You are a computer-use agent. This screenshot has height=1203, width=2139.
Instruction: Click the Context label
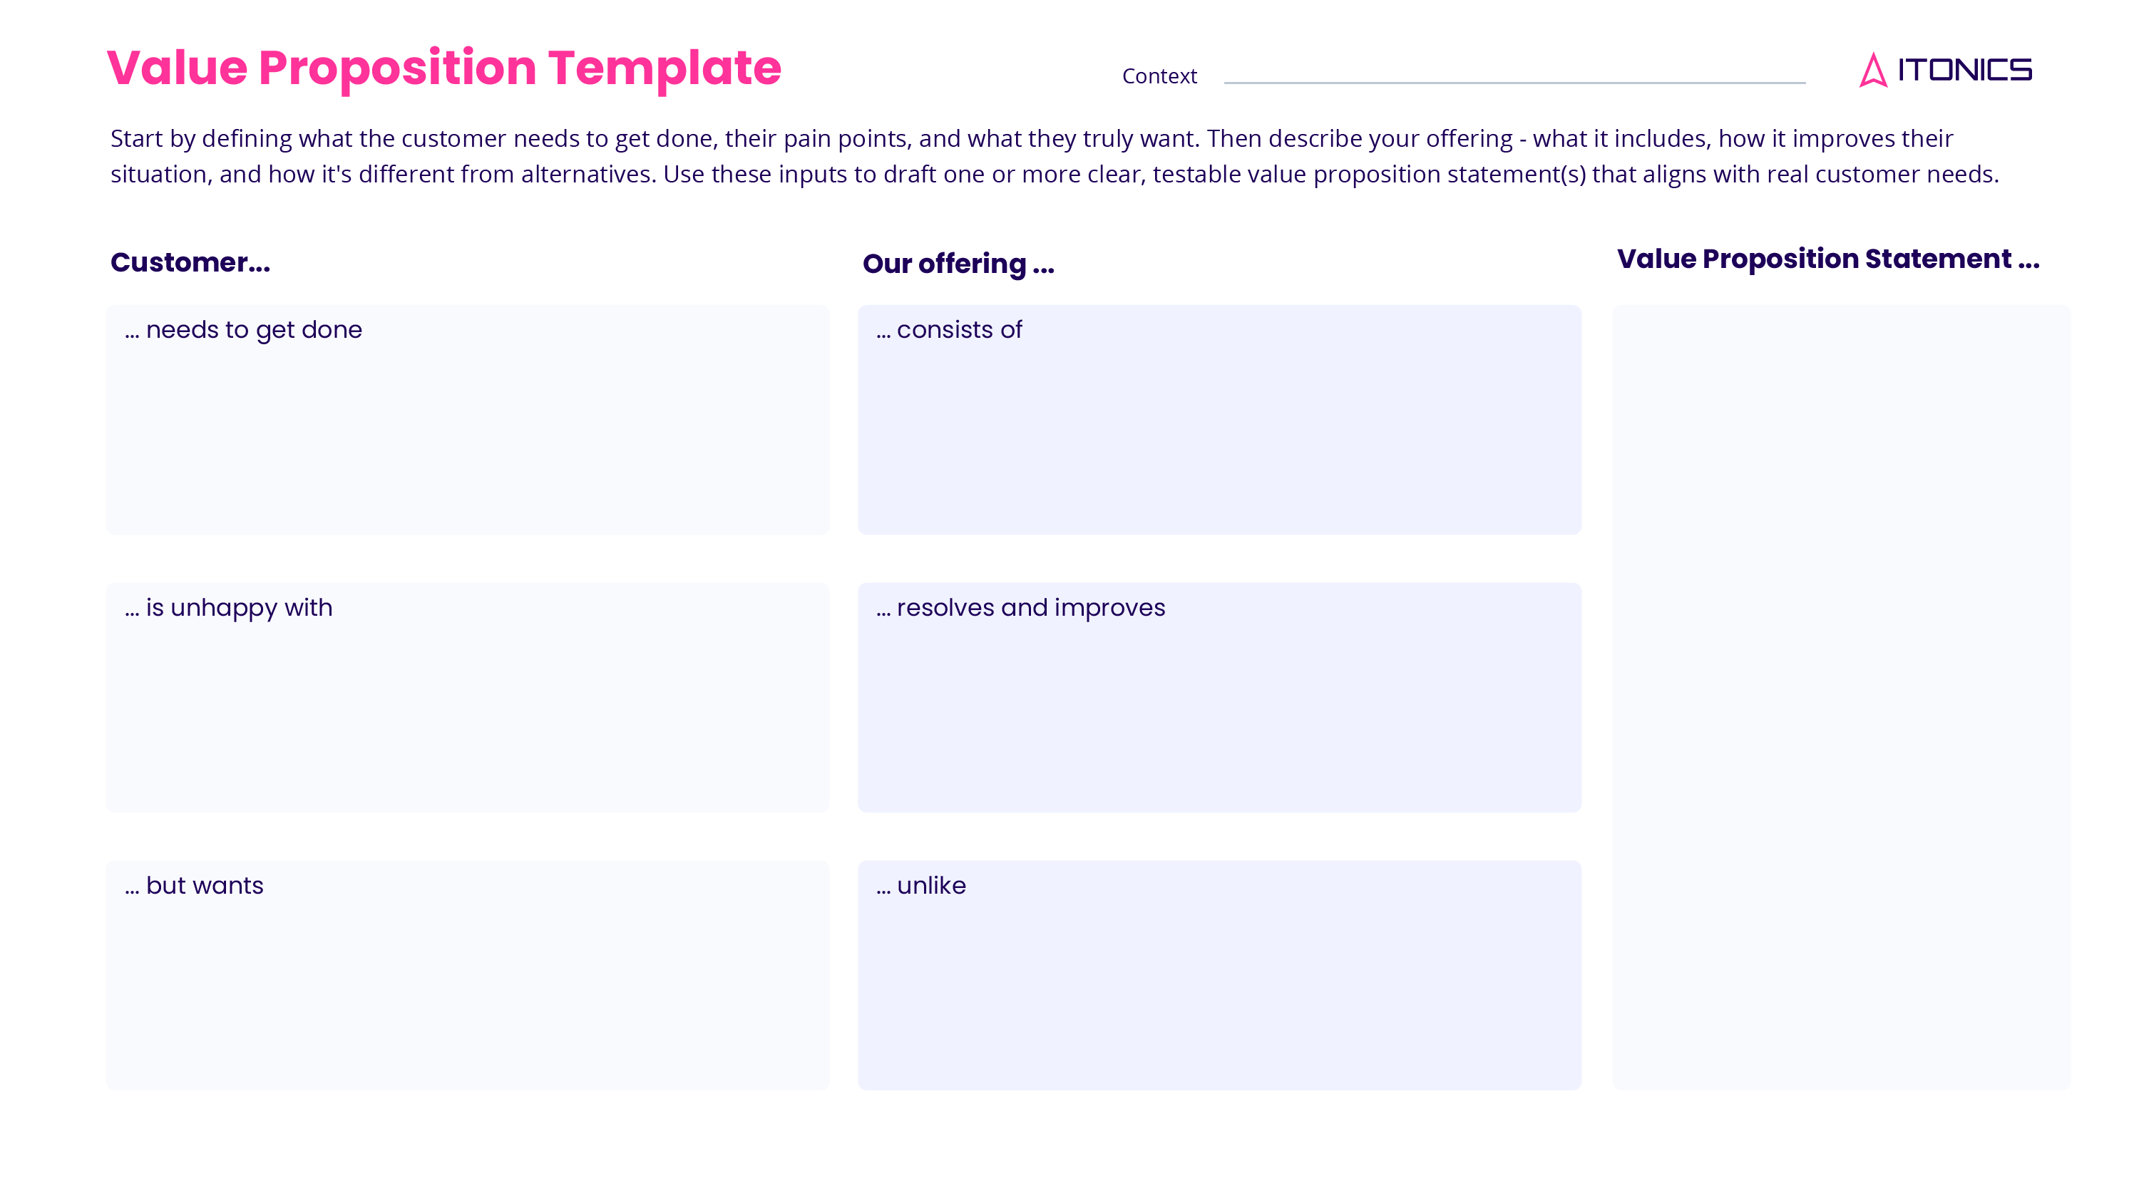(1159, 76)
